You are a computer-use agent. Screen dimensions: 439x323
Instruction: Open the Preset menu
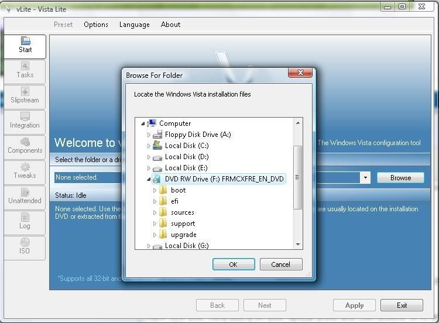tap(63, 25)
